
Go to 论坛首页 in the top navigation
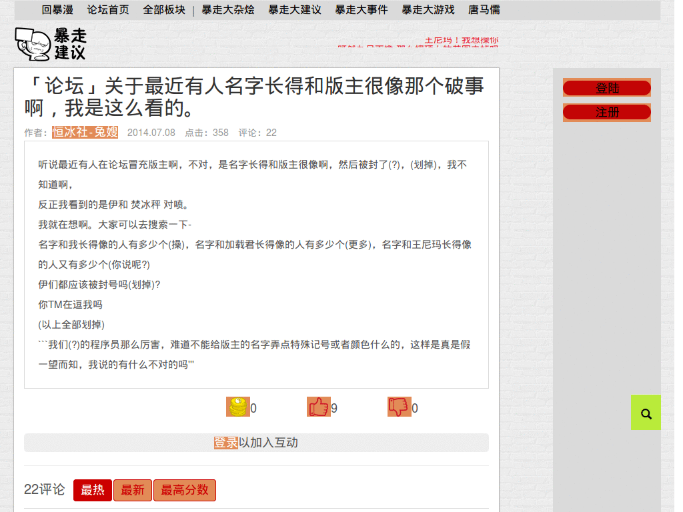point(108,9)
